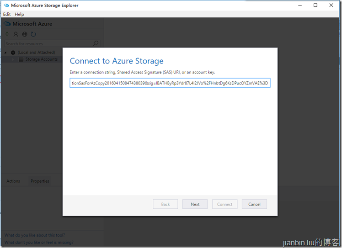
Task: Click the search magnifier icon
Action: [96, 43]
